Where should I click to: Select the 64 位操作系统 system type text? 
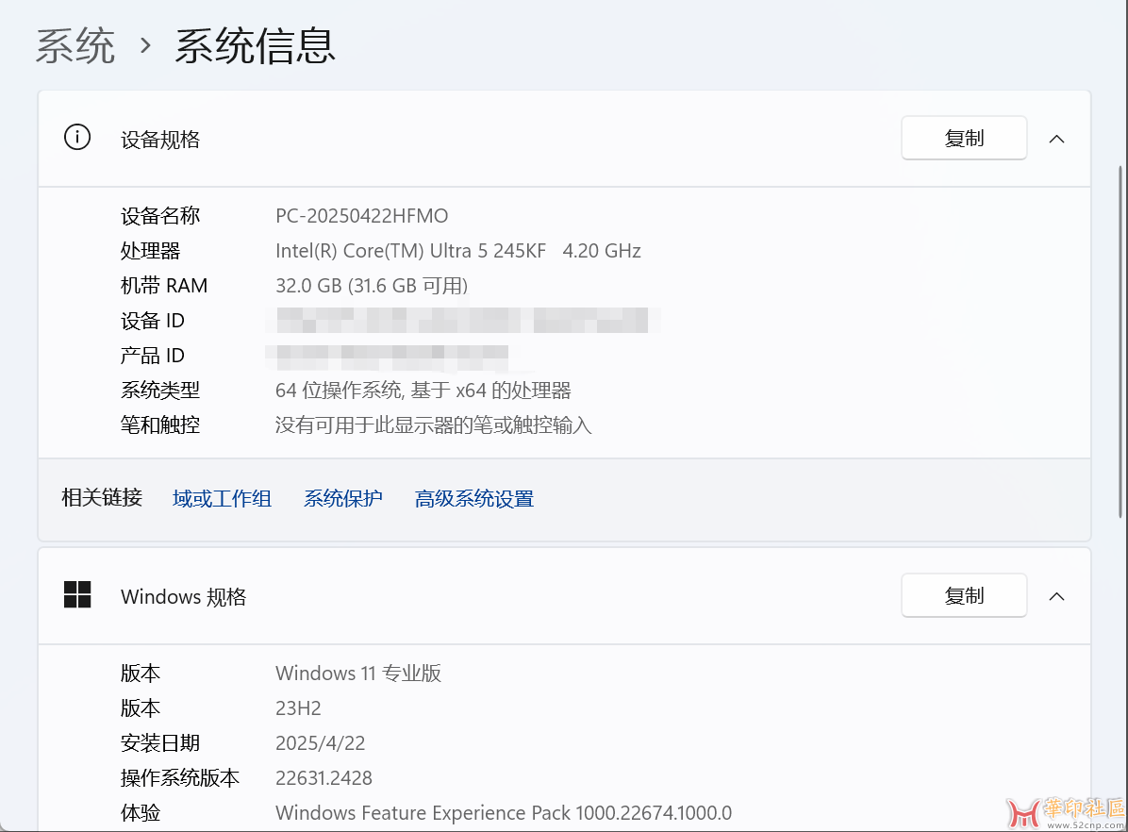423,391
